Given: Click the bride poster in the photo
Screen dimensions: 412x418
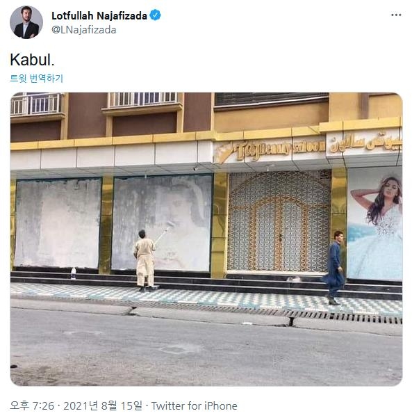Looking at the screenshot, I should tap(374, 224).
